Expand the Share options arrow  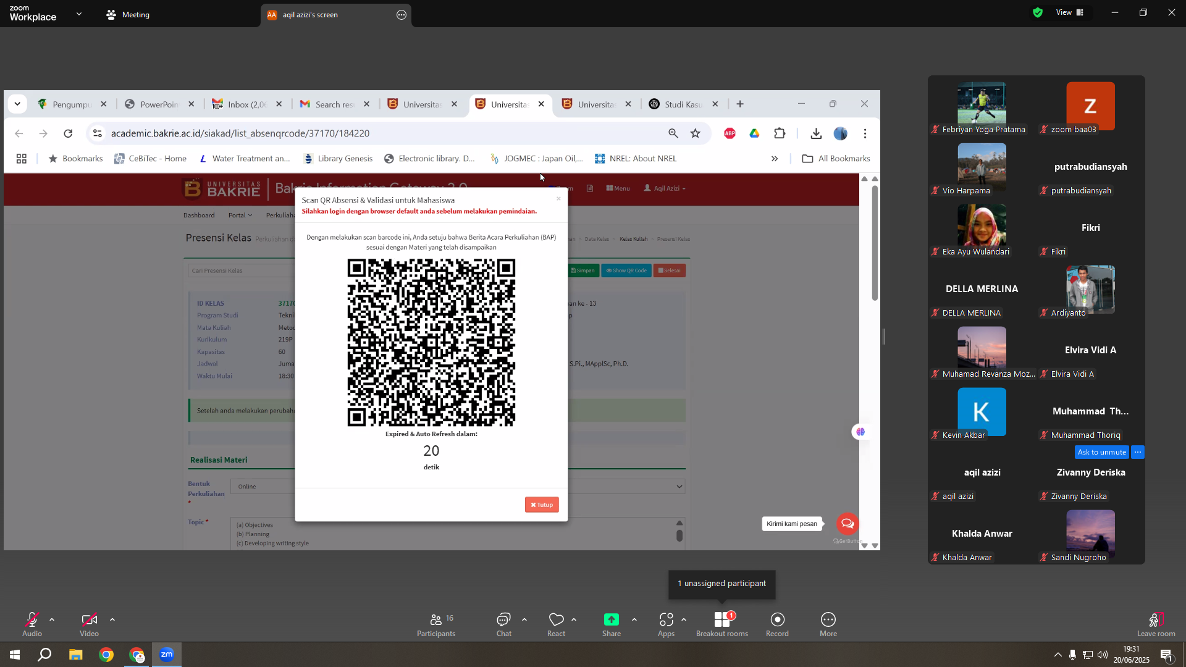point(634,619)
